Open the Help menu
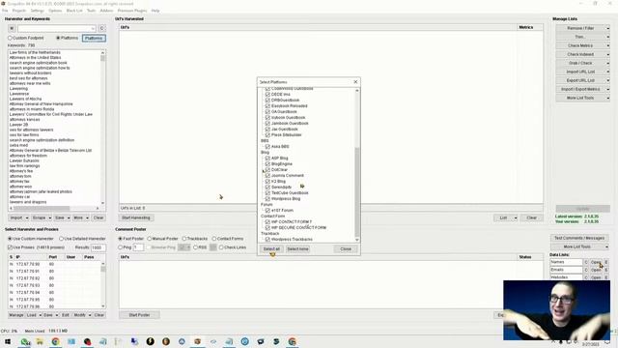This screenshot has height=348, width=618. pyautogui.click(x=155, y=11)
